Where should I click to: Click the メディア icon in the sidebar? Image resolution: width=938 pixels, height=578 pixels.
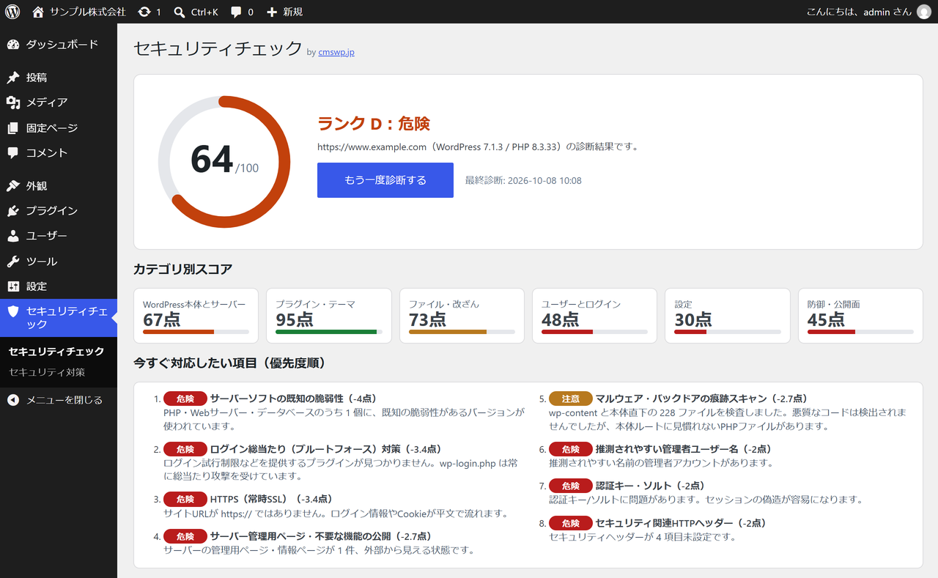click(13, 103)
